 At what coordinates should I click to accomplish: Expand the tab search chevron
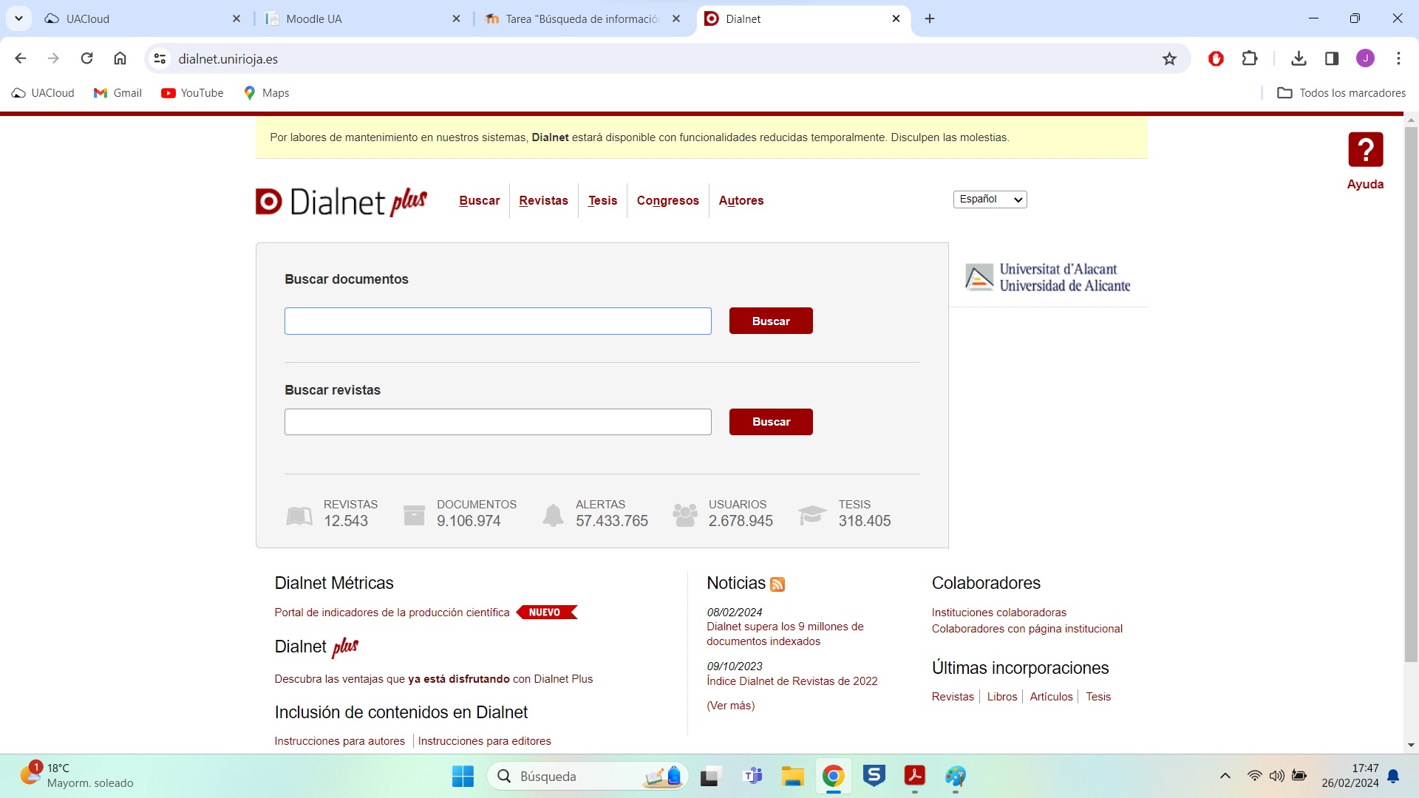pos(18,18)
